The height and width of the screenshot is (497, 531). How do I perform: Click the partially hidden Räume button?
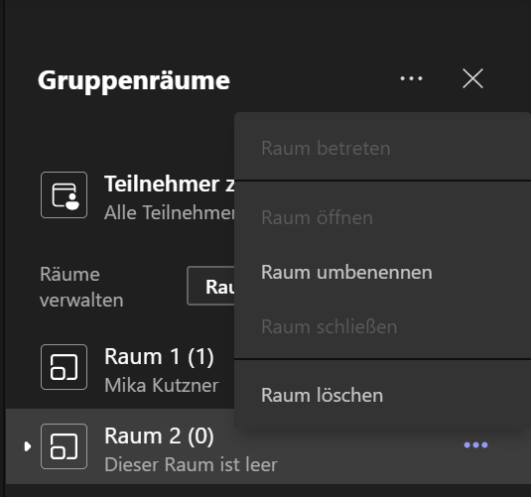tap(210, 286)
